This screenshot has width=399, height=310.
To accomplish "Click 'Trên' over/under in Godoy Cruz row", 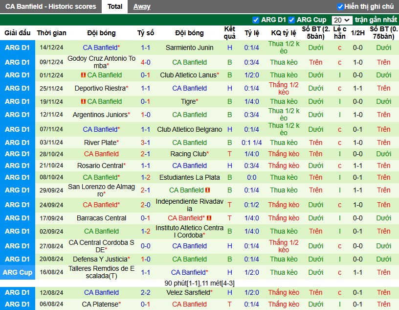I will tap(315, 63).
